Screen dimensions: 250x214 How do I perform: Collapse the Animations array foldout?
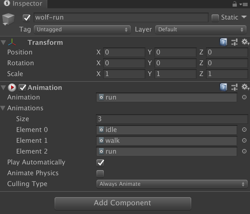3,108
